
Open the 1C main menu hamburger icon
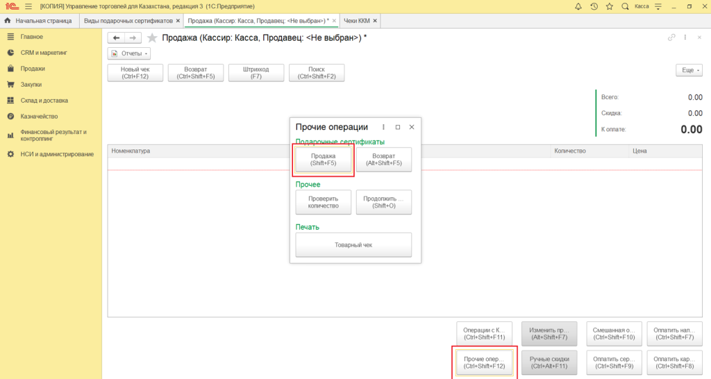tap(28, 6)
